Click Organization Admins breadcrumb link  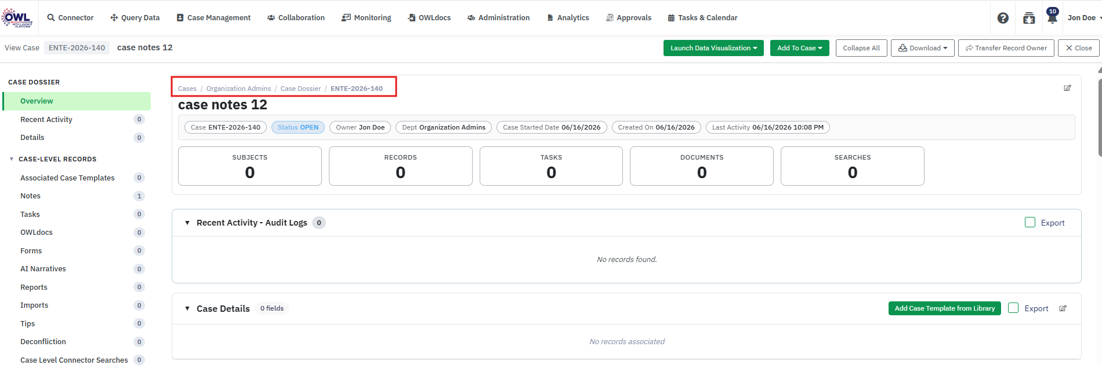pos(238,89)
